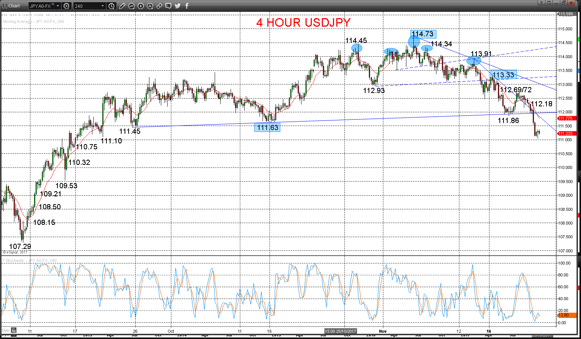
Task: Open the time template clock menu
Action: coord(112,6)
